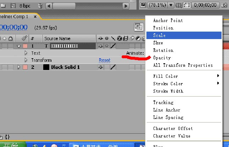Toggle shy switch on Black Solid 1
This screenshot has height=147, width=229.
click(100, 67)
